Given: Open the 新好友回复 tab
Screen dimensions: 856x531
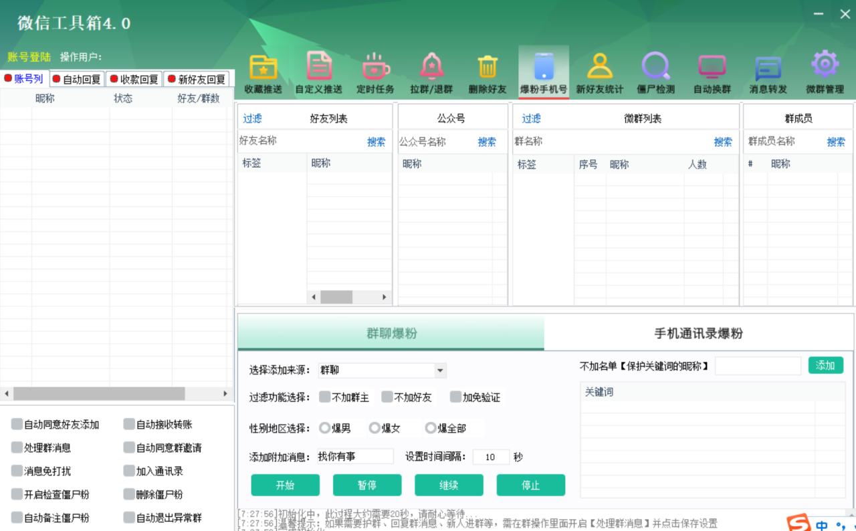Looking at the screenshot, I should tap(197, 78).
